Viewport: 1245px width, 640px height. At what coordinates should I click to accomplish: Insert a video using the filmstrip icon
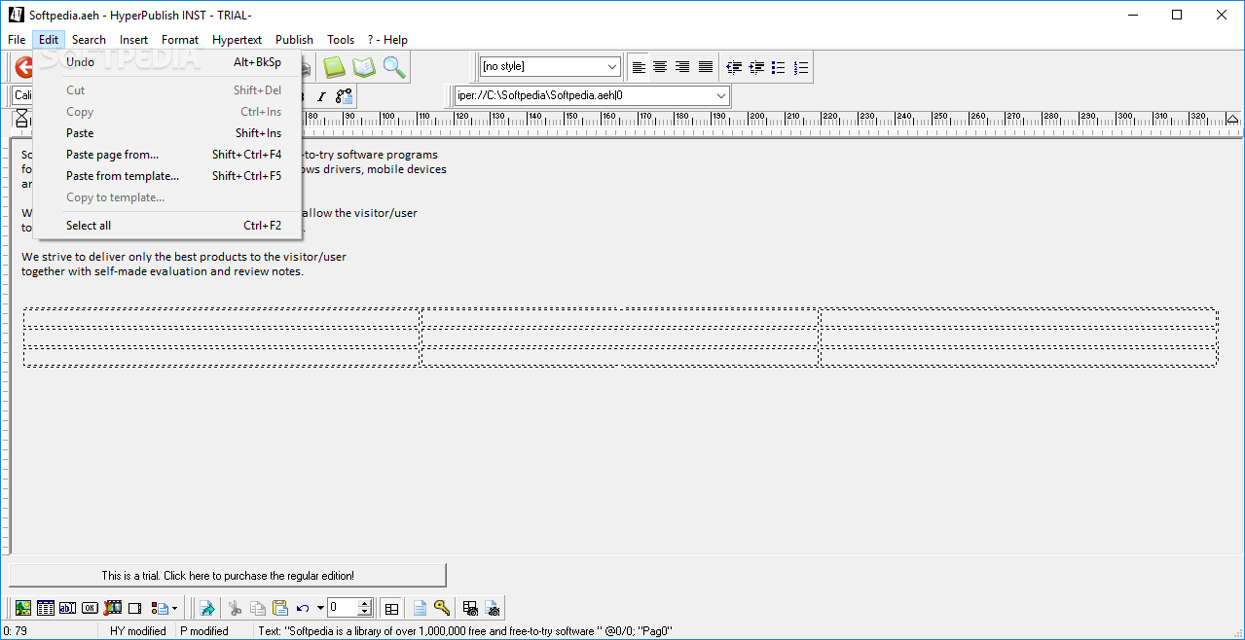[113, 608]
